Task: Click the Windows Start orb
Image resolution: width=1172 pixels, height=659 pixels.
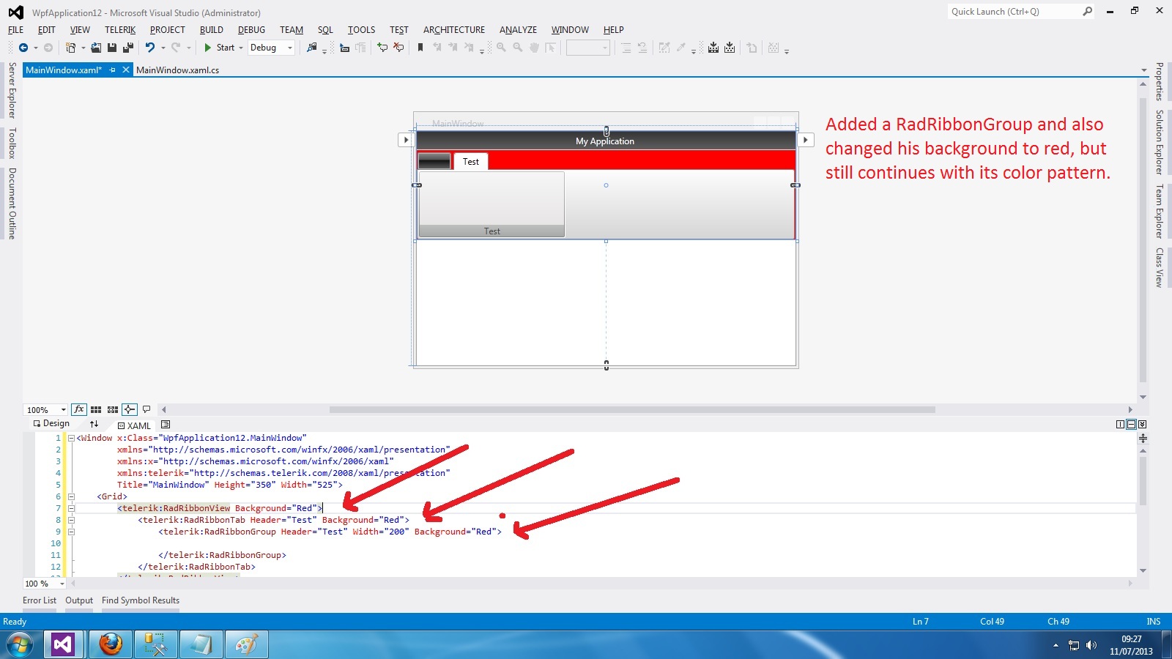Action: (x=20, y=645)
